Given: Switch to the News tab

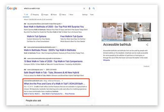Looking at the screenshot, I should (54, 15).
